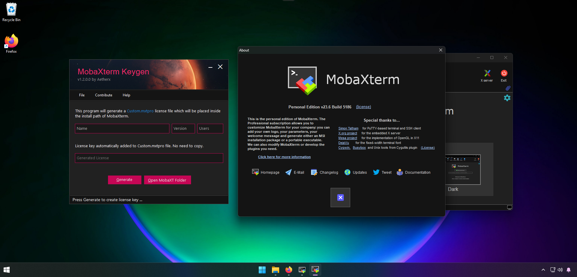The height and width of the screenshot is (277, 577).
Task: Open the Custom.mxtpro link in Keygen
Action: pos(140,111)
